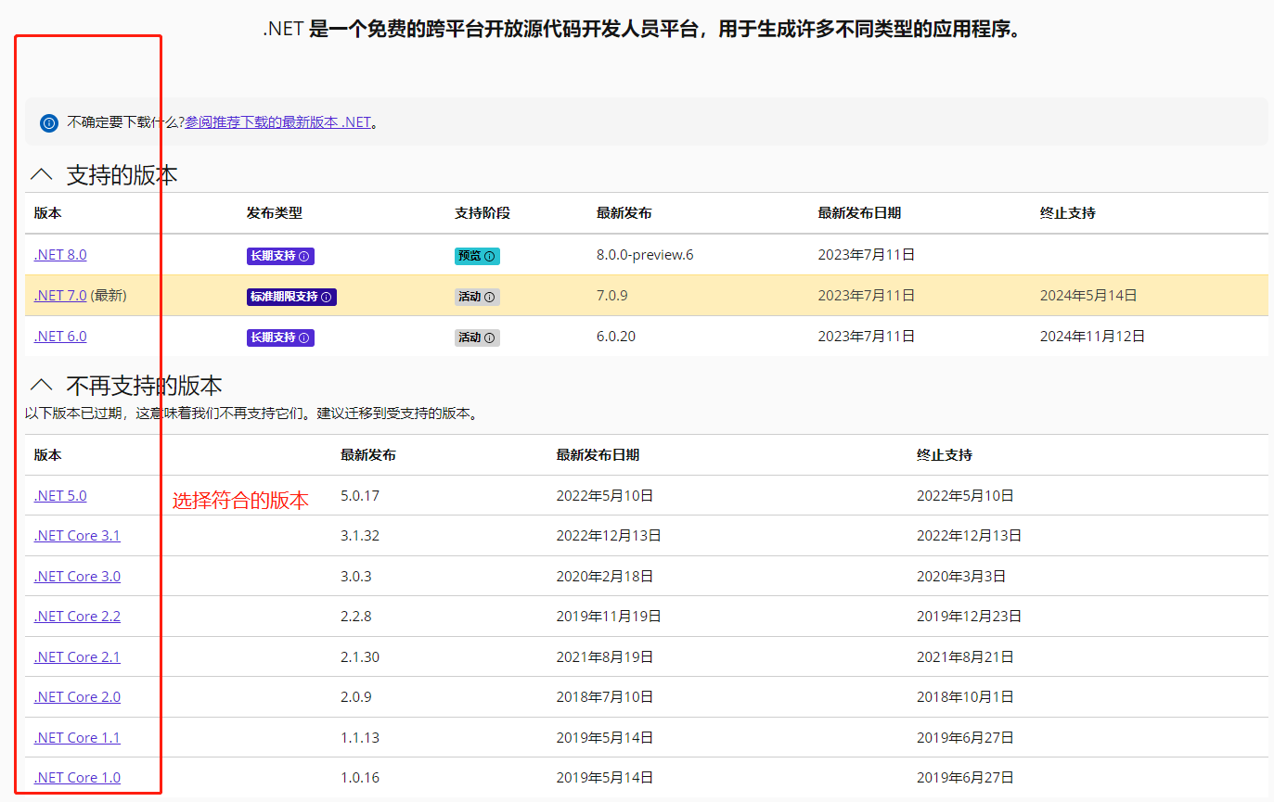Screen dimensions: 1274x802
Task: Open the .NET Core 1.0 link
Action: coord(77,778)
